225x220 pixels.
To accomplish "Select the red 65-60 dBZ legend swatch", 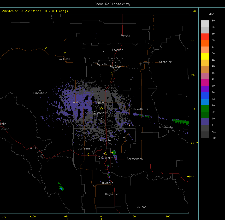I will click(205, 37).
